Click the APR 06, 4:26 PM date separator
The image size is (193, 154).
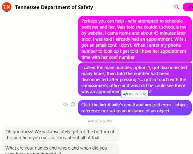[x=100, y=121]
